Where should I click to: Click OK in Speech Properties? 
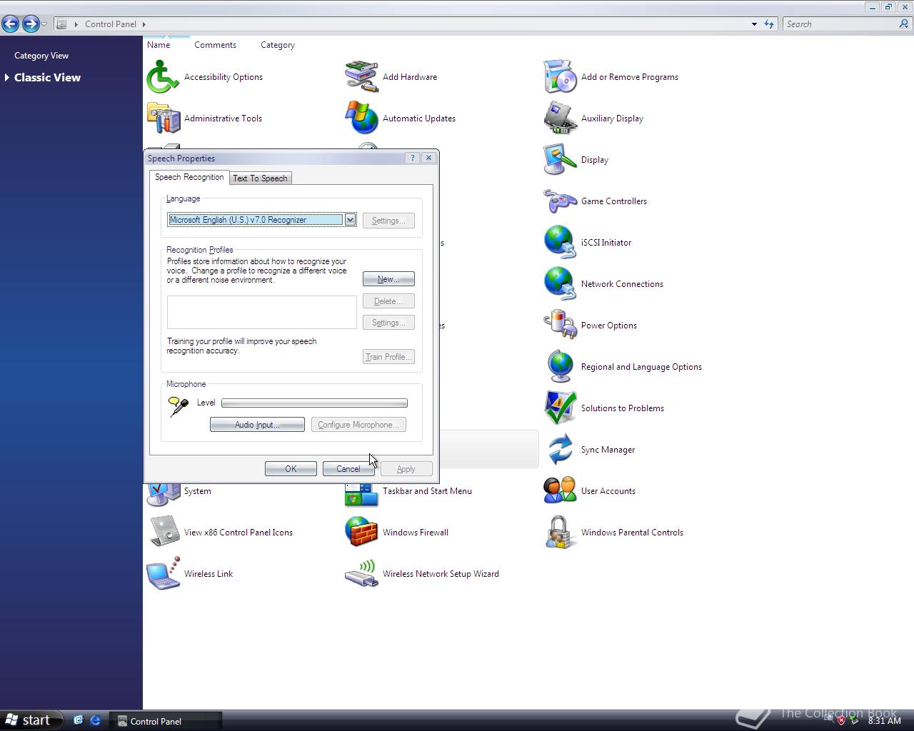click(x=291, y=469)
